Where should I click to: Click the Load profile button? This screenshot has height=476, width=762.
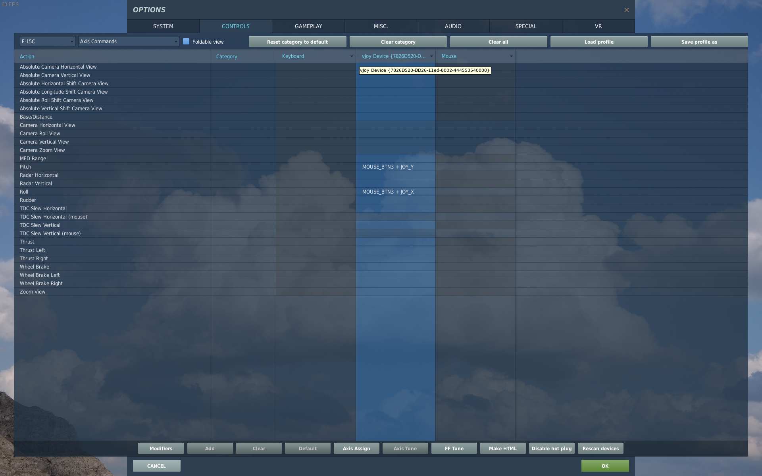click(x=599, y=42)
